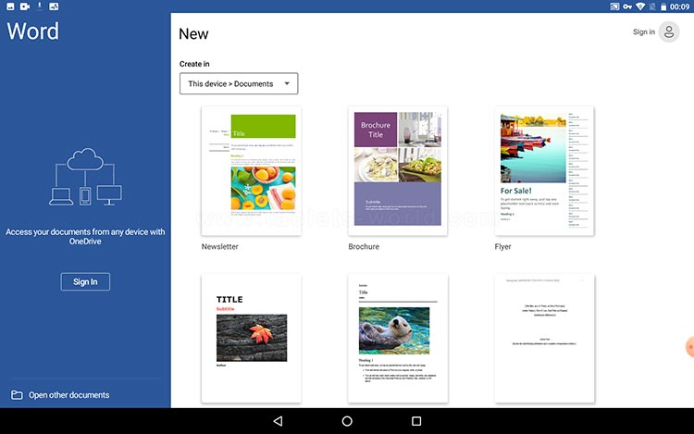The height and width of the screenshot is (434, 694).
Task: Tap the clock in the status bar
Action: [680, 6]
